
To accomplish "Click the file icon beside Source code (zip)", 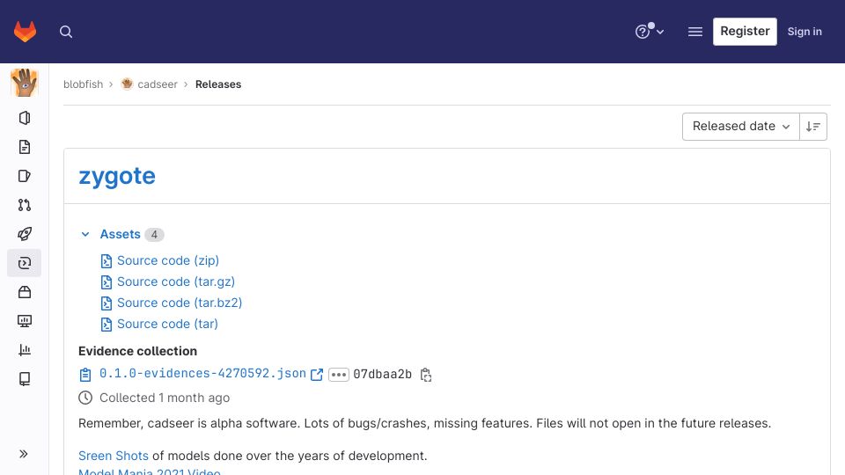I will click(x=107, y=261).
